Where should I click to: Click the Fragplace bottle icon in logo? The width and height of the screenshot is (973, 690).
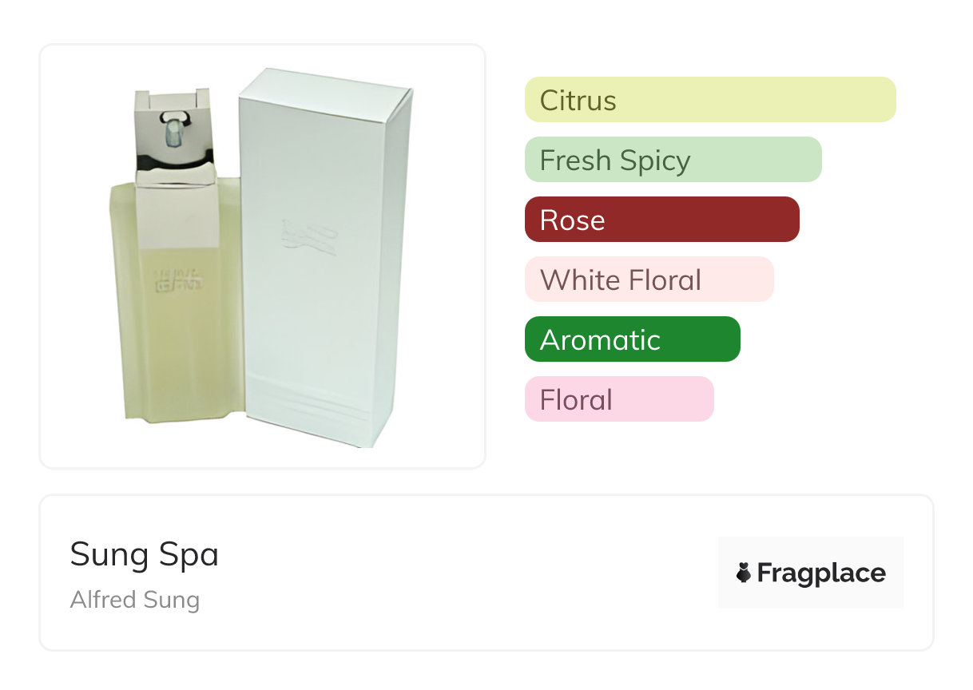tap(744, 573)
